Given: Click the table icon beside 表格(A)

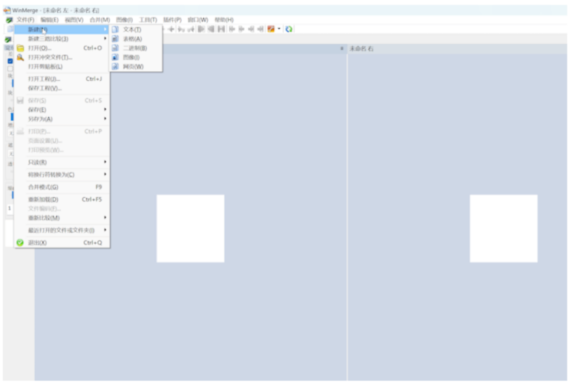Looking at the screenshot, I should click(x=115, y=39).
